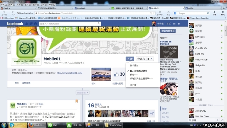The image size is (227, 128).
Task: Open the Nike Just Do It photo thumbnail
Action: [101, 74]
